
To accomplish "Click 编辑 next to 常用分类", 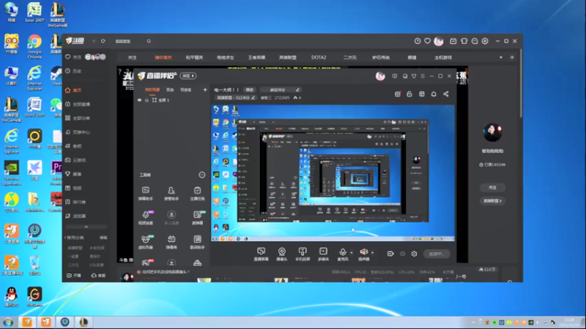I will click(103, 238).
